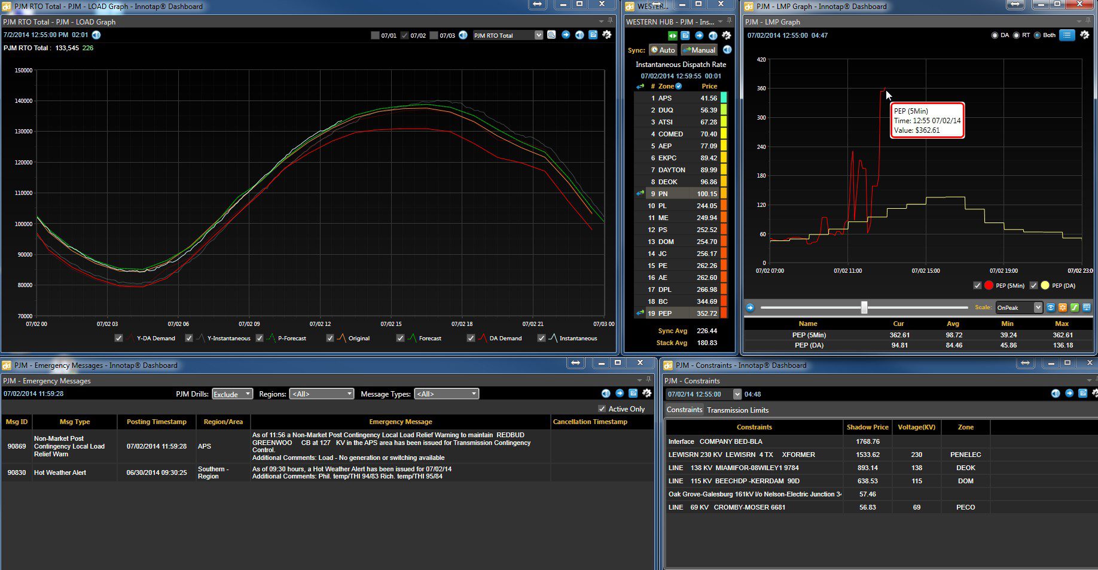Expand LMP Graph panel options arrow
This screenshot has height=570, width=1098.
[x=1079, y=22]
